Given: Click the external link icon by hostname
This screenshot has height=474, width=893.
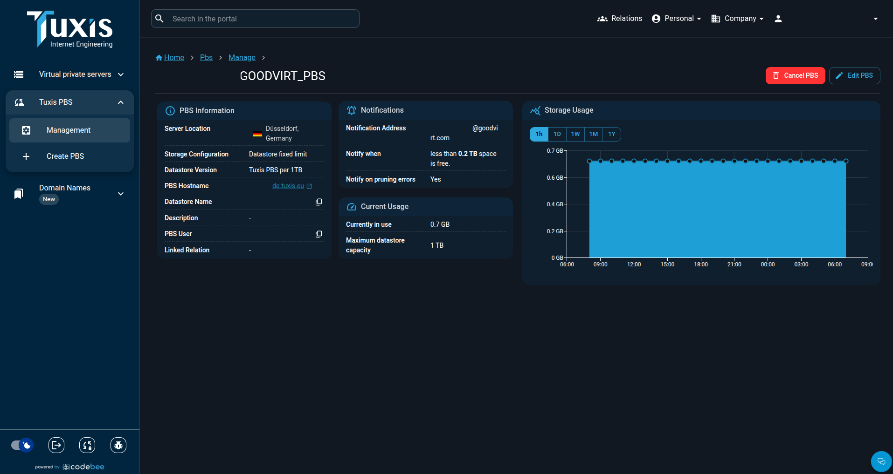Looking at the screenshot, I should click(x=309, y=186).
